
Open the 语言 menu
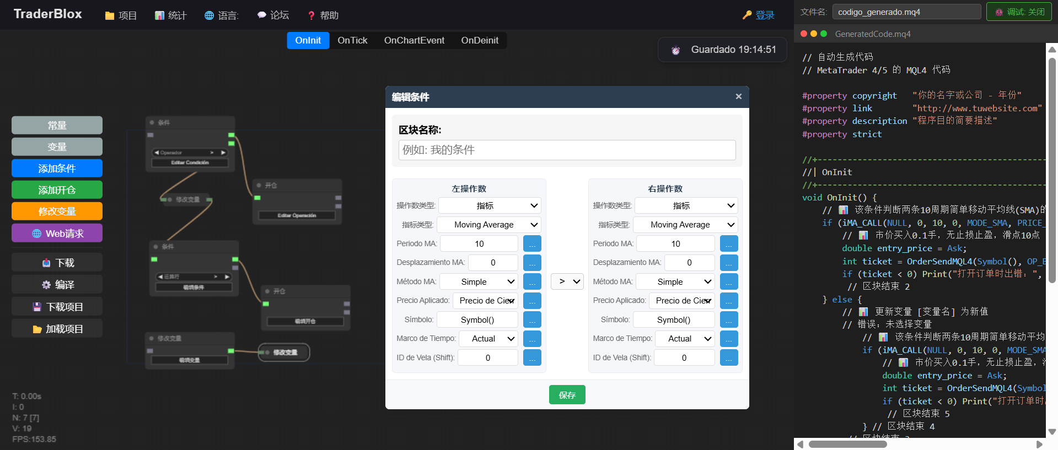[x=221, y=15]
